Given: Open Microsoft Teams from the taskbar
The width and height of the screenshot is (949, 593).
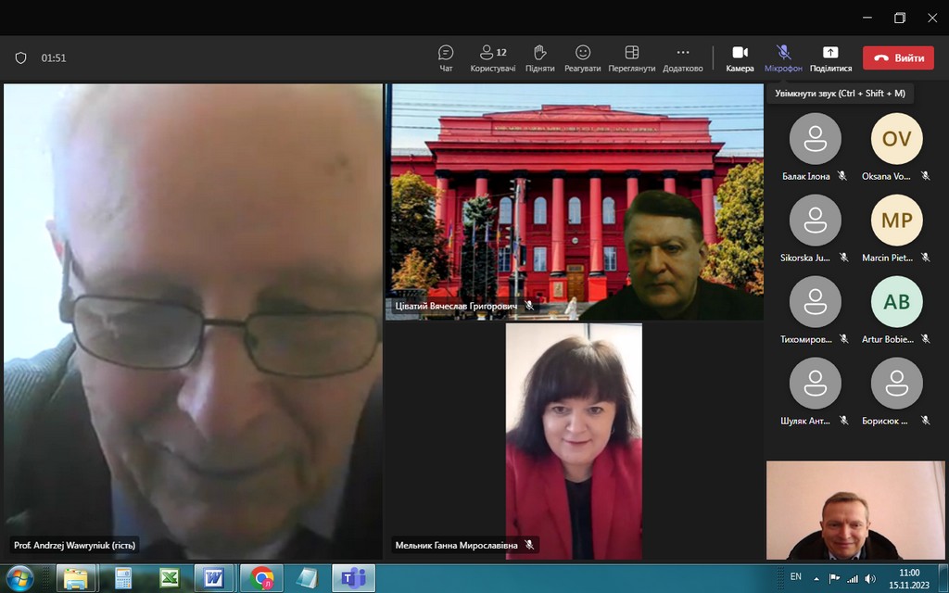Looking at the screenshot, I should click(353, 578).
